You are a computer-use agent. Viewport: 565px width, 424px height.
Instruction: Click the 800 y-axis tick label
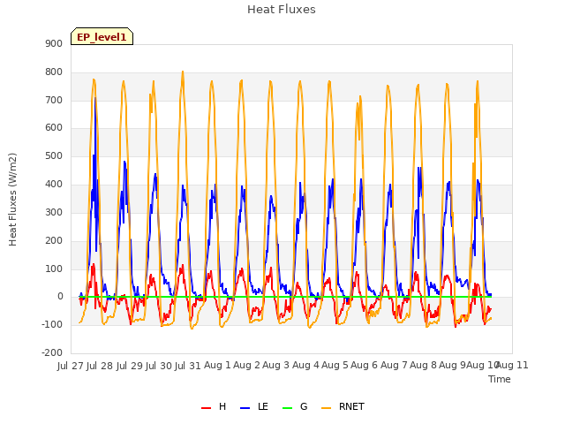[54, 72]
